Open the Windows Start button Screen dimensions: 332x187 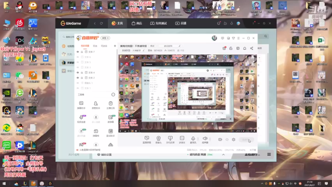4,184
